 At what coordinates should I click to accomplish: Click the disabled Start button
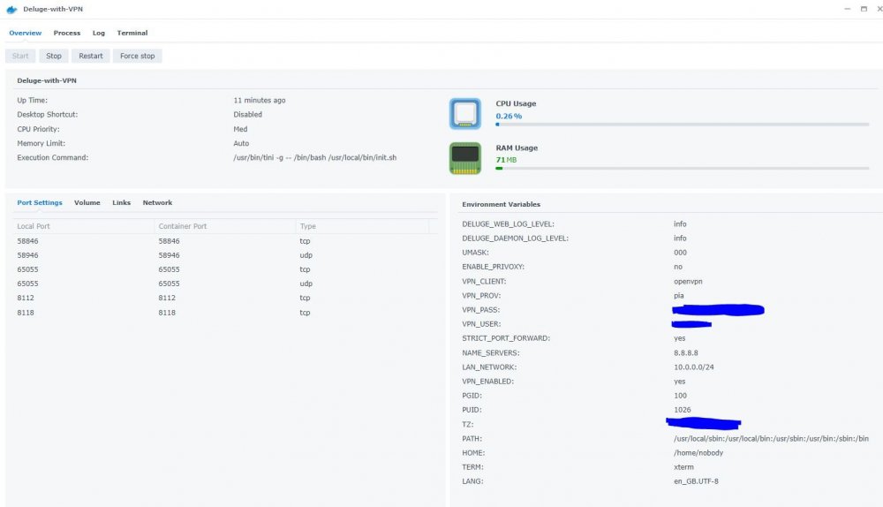point(20,56)
